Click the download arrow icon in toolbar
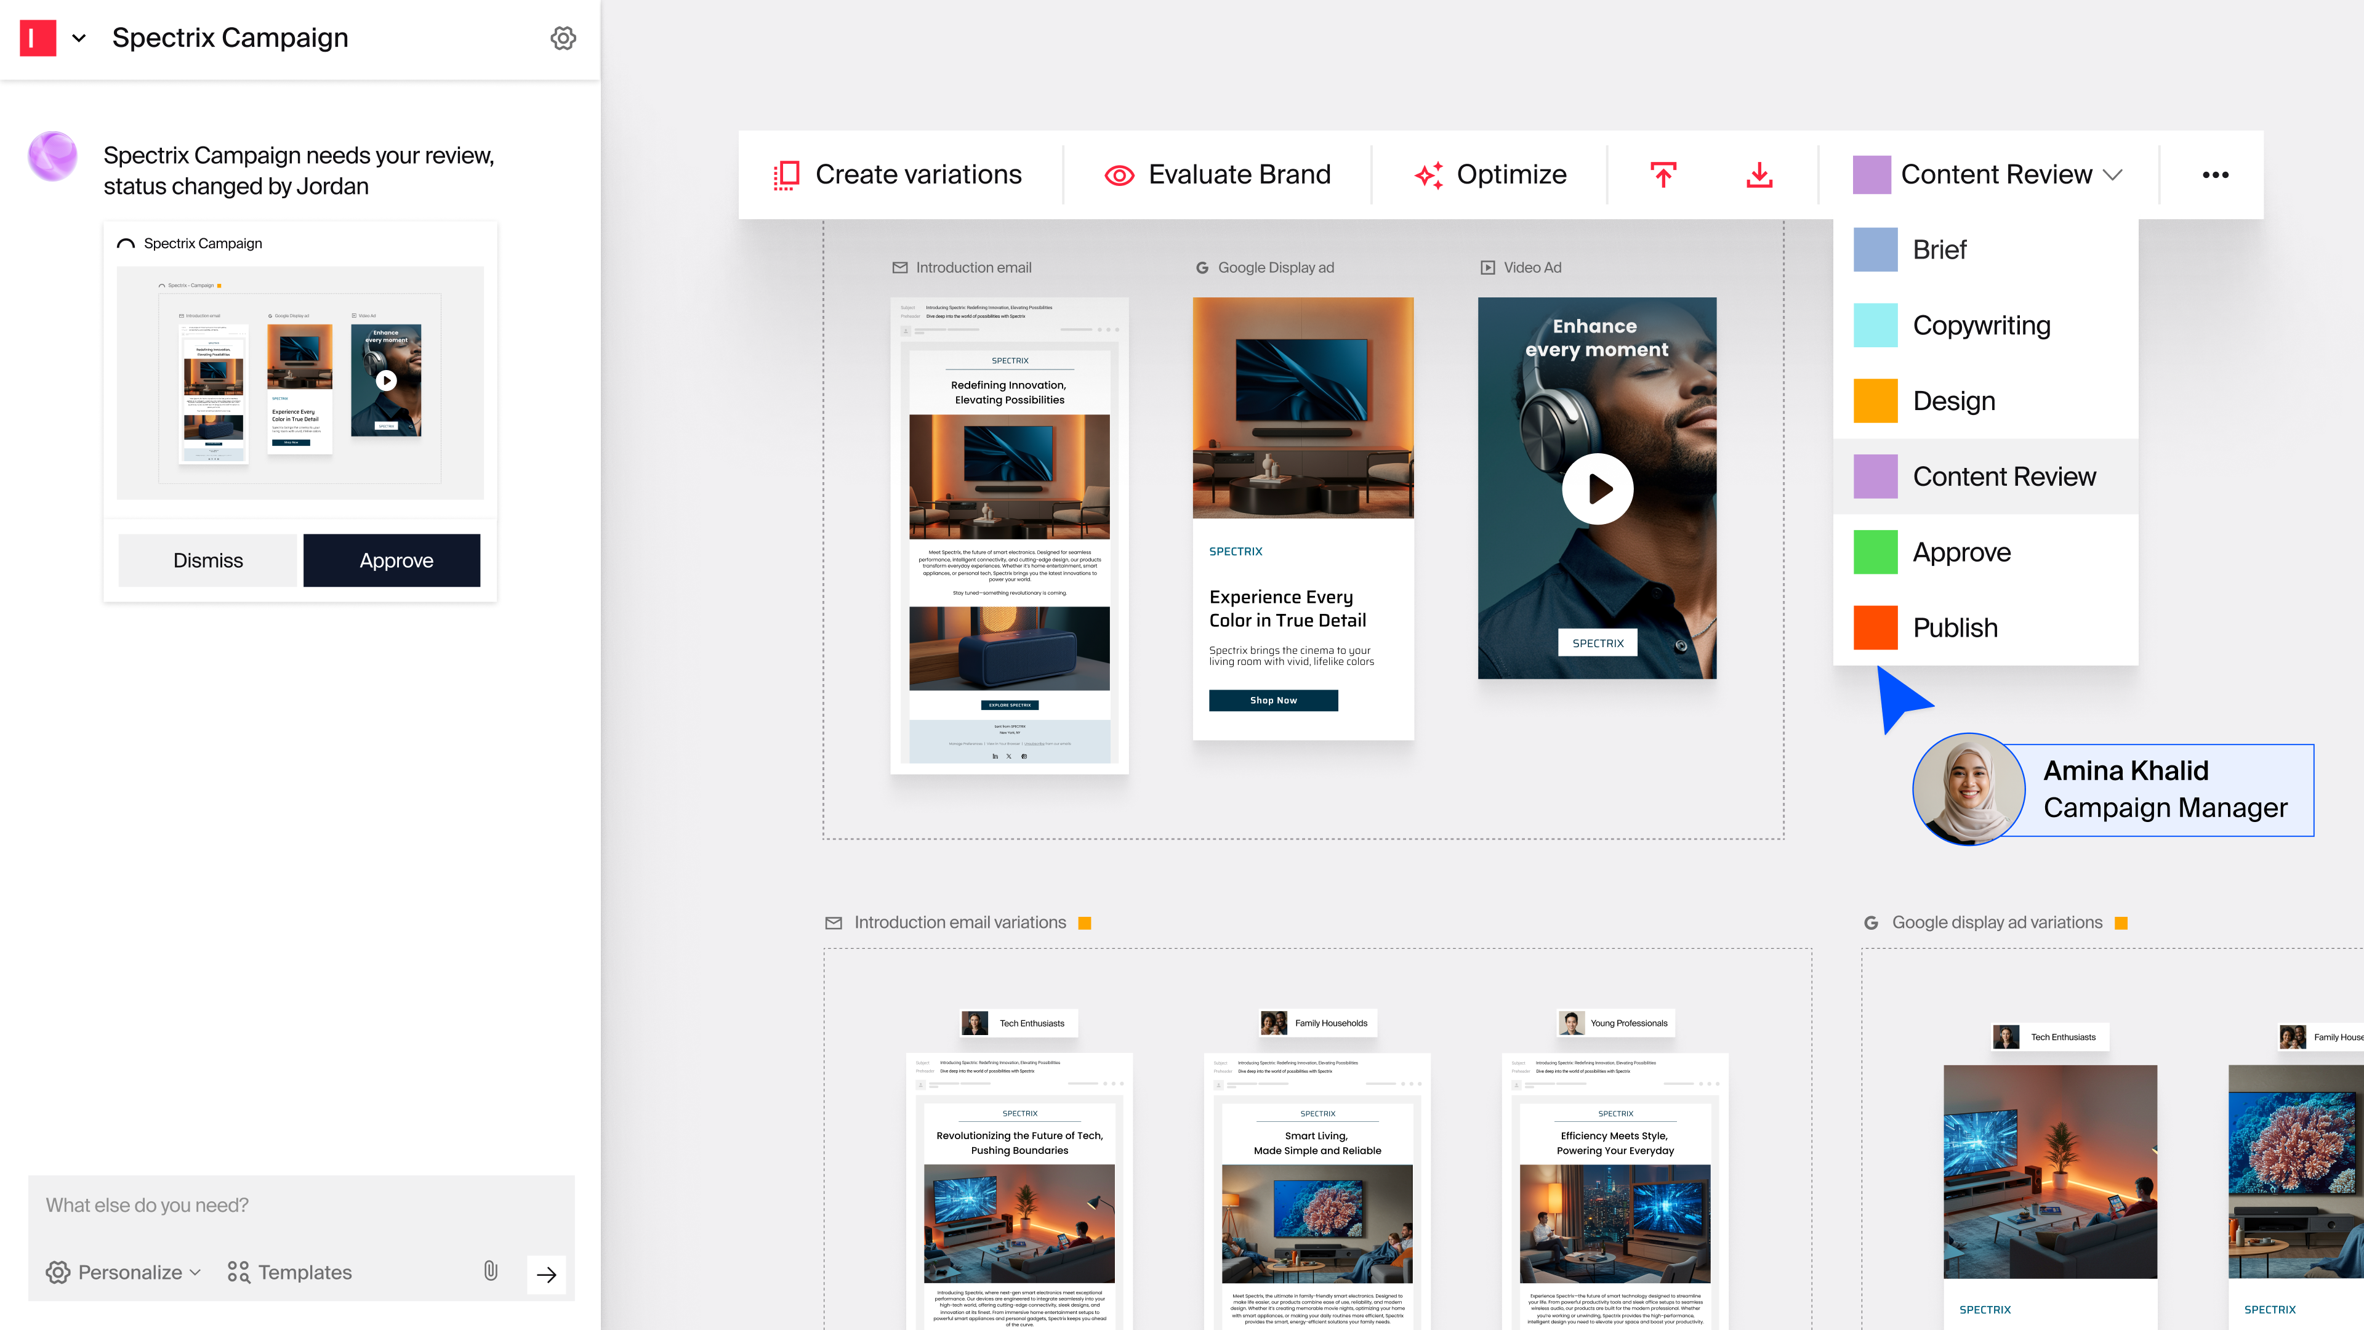Image resolution: width=2364 pixels, height=1330 pixels. (1759, 174)
